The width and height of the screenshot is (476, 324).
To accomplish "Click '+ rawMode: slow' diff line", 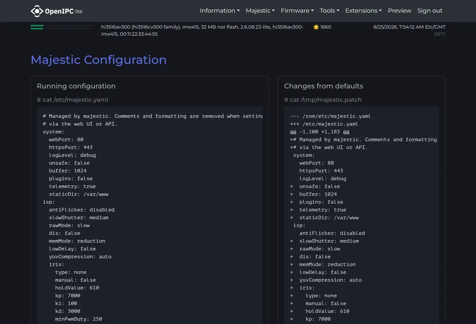I will point(315,249).
